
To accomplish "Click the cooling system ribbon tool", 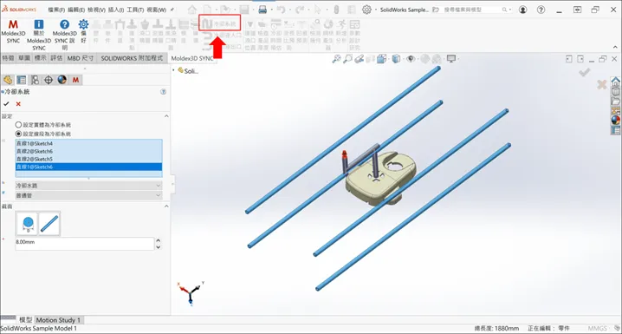I will pyautogui.click(x=219, y=23).
